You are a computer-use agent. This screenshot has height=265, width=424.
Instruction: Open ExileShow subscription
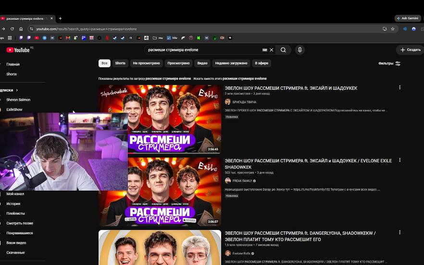pos(14,109)
